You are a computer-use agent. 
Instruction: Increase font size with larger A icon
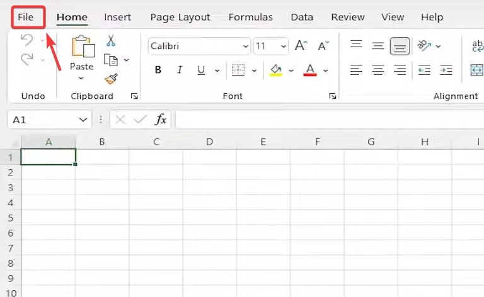pos(301,46)
